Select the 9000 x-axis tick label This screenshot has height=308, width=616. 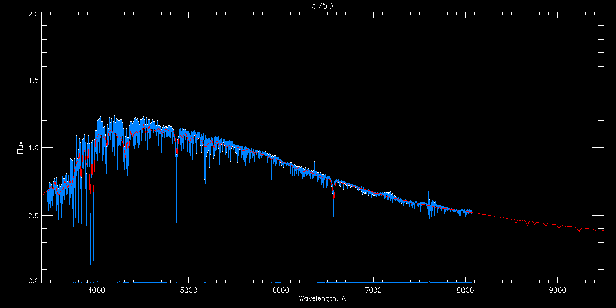(x=557, y=290)
